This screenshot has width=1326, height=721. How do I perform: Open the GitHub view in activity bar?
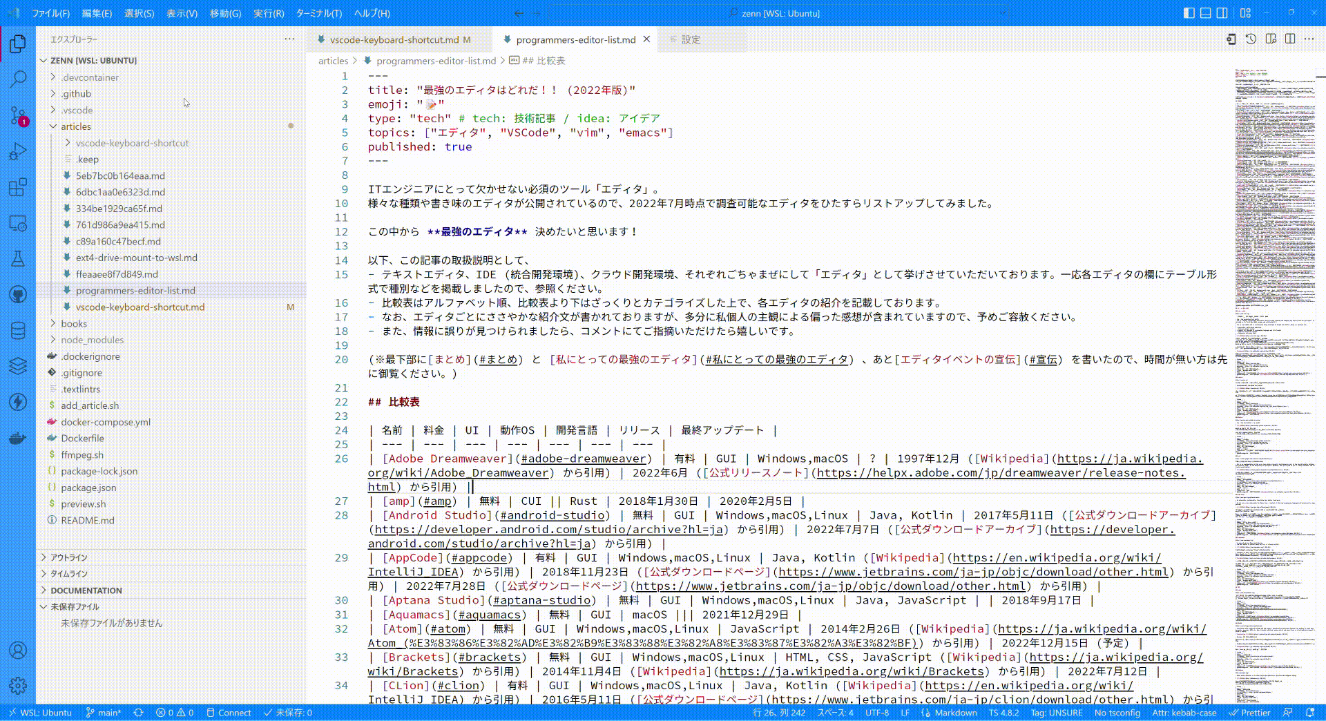tap(18, 295)
